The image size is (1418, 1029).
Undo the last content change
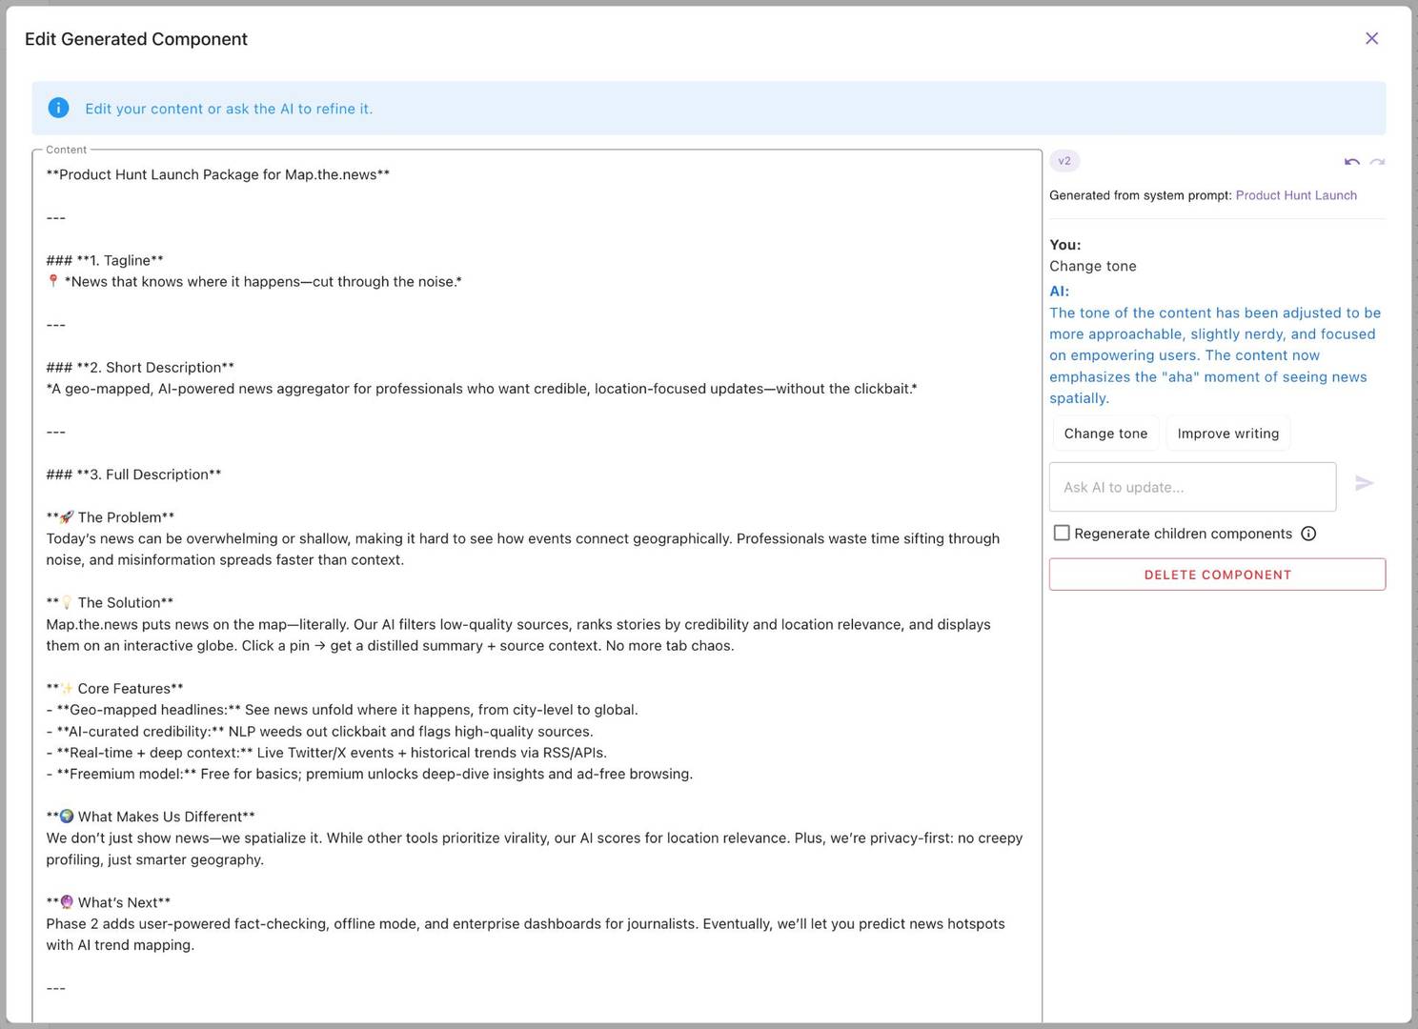tap(1351, 162)
